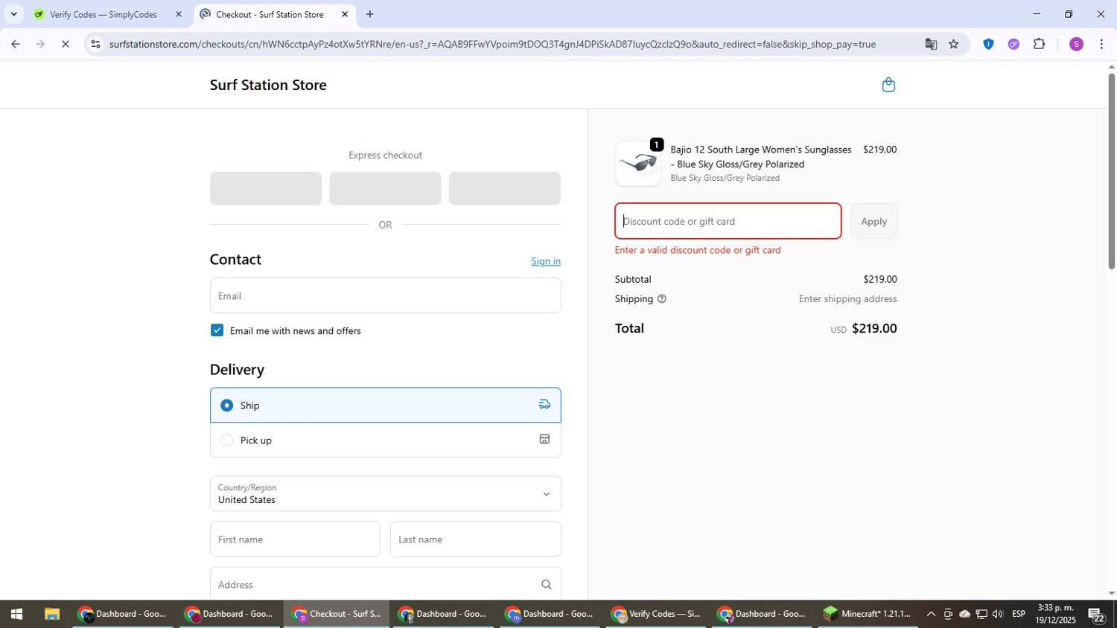Screen dimensions: 1117x628
Task: Click the Last name field
Action: (x=475, y=539)
